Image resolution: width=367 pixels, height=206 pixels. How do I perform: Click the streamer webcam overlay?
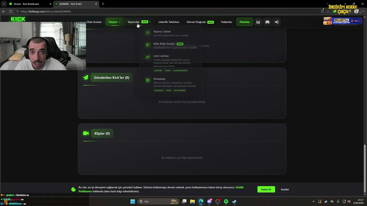(43, 46)
